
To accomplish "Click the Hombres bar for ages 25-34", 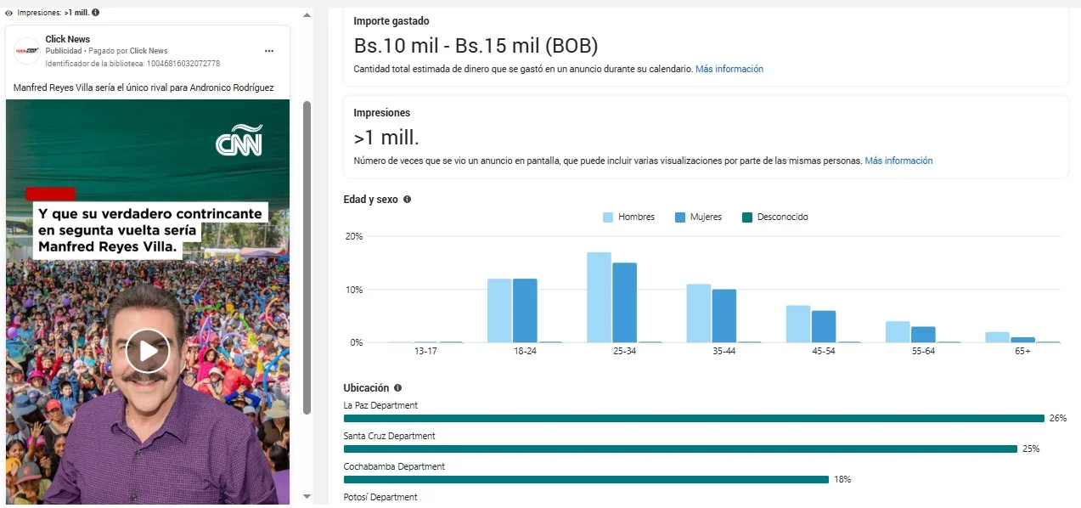I will click(x=599, y=297).
